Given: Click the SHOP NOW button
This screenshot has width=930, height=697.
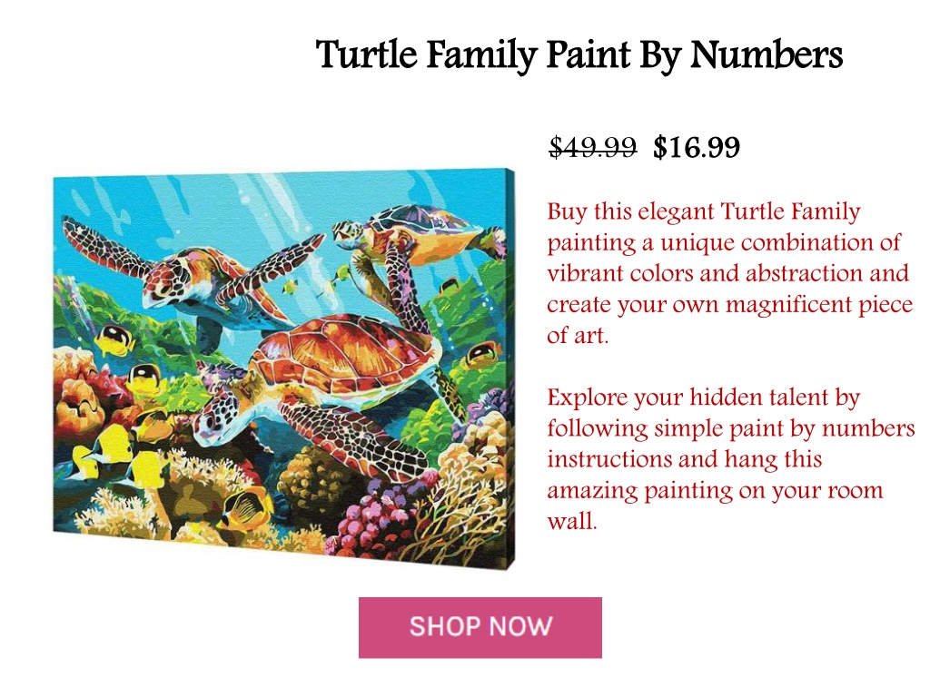Looking at the screenshot, I should [480, 627].
